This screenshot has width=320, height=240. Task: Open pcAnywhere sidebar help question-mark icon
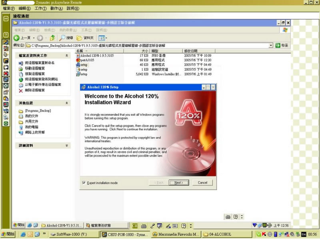(6, 35)
